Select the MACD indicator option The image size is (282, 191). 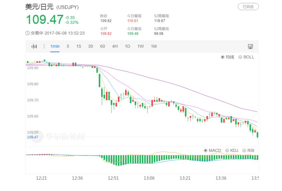point(206,151)
